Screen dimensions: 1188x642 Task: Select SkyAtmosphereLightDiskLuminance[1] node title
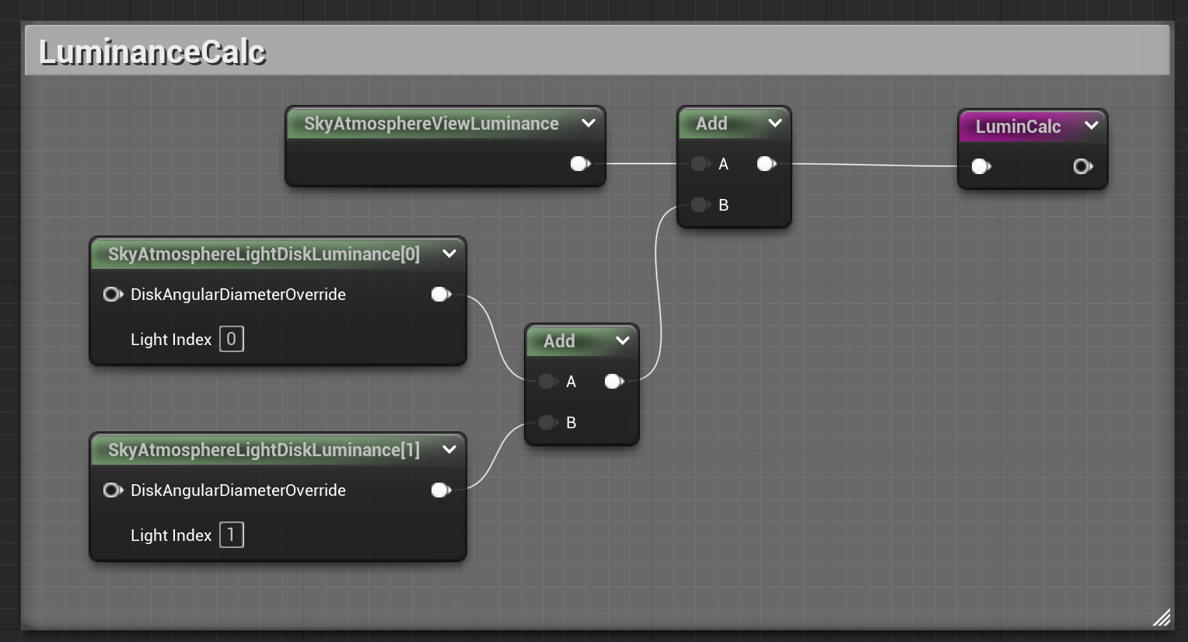[x=264, y=450]
